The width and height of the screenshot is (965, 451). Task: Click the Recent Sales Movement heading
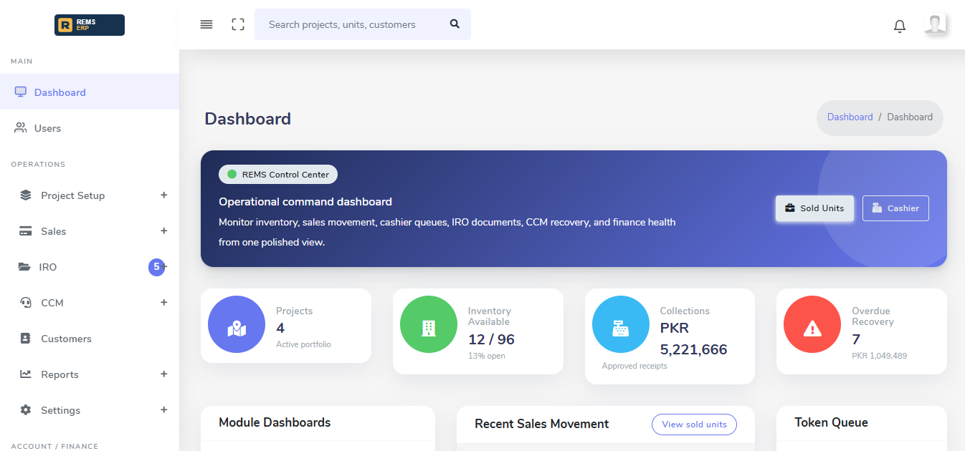541,425
